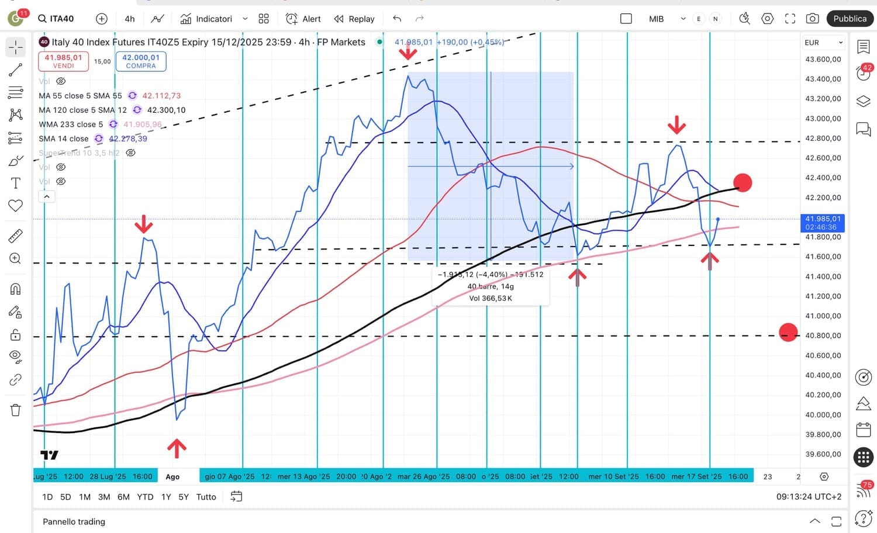
Task: Select the 5D date range
Action: 65,497
